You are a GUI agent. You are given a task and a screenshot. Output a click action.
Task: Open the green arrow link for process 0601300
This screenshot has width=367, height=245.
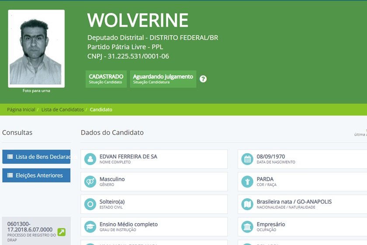(x=62, y=232)
